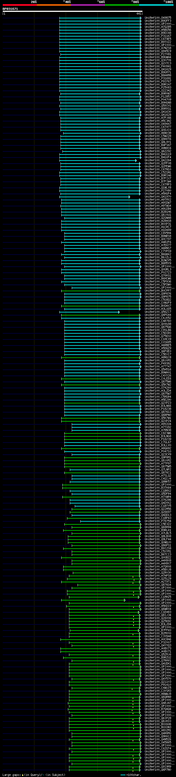Click the green ~80% identity legend segment
Viewport: 176px width, 777px height.
122,5
